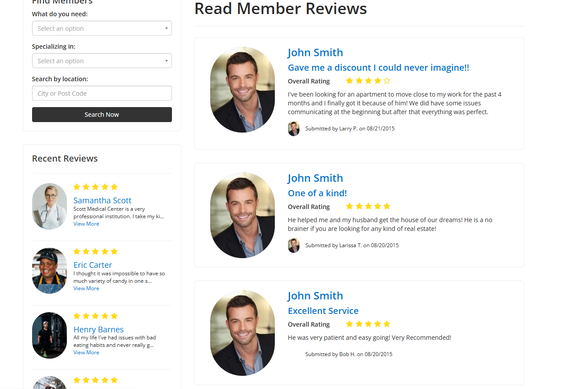
Task: Click 'Submitted by Larry P. on 08/21/2015' text
Action: click(350, 129)
